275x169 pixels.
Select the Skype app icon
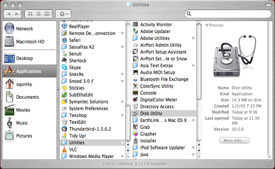coord(64,67)
